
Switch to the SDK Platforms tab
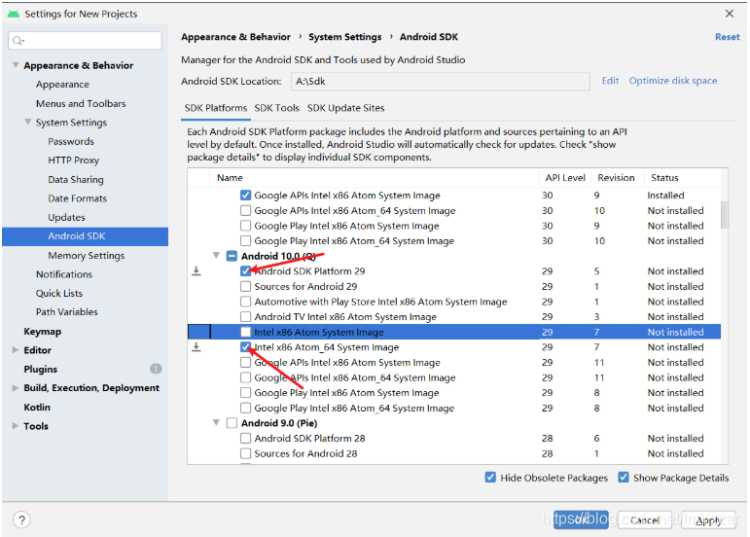pos(216,108)
